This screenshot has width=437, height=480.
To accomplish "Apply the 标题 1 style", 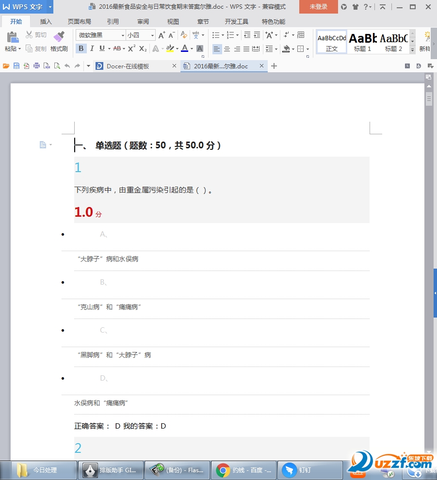I will tap(363, 42).
